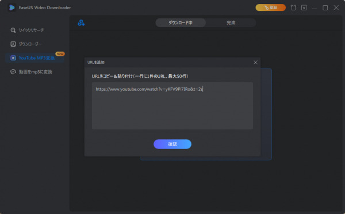Switch to the ダウンロード中 tab
This screenshot has width=345, height=214.
181,22
